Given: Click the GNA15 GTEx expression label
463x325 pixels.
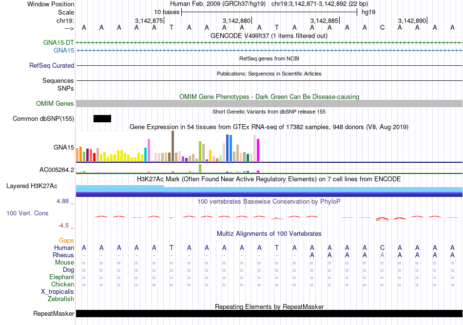Looking at the screenshot, I should (x=64, y=147).
